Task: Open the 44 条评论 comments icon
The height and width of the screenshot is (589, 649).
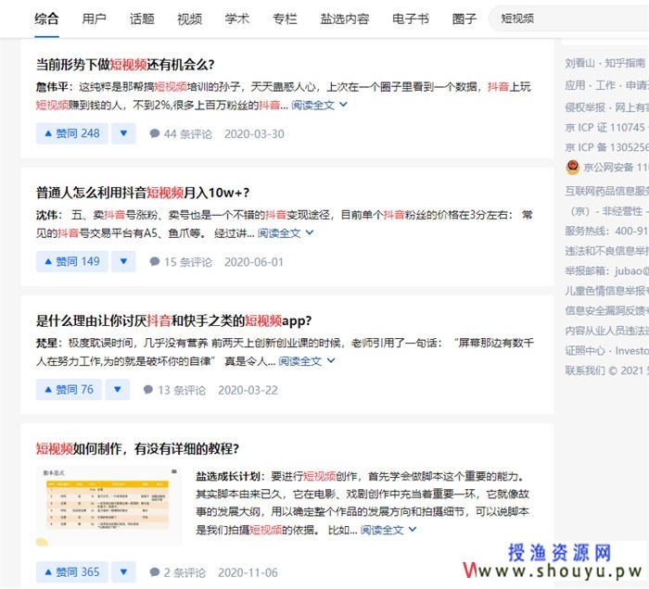Action: click(x=155, y=134)
